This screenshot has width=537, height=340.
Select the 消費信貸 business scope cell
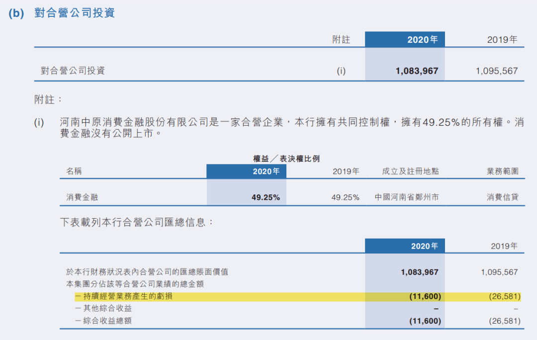[x=502, y=197]
